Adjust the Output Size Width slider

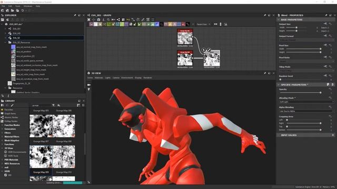[x=296, y=27]
